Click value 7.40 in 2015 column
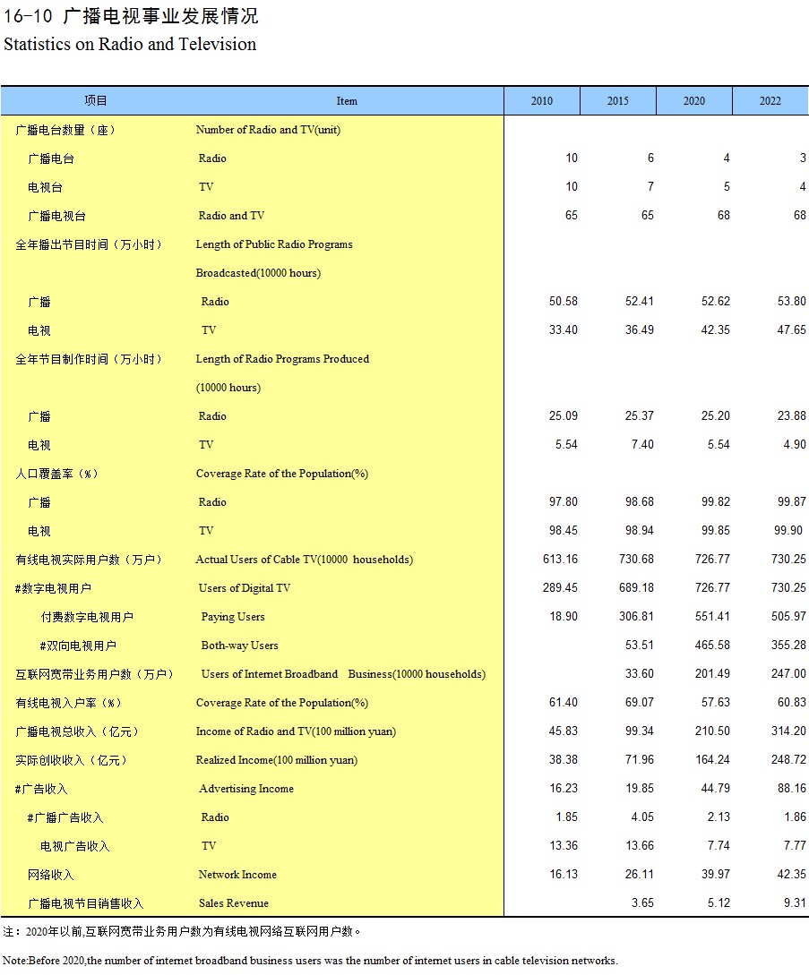Screen dimensions: 809x975 tap(643, 445)
